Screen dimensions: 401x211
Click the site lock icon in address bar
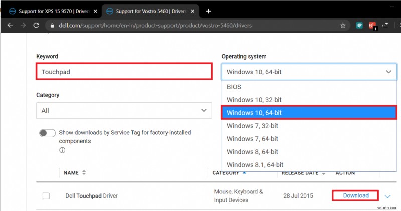pyautogui.click(x=52, y=26)
